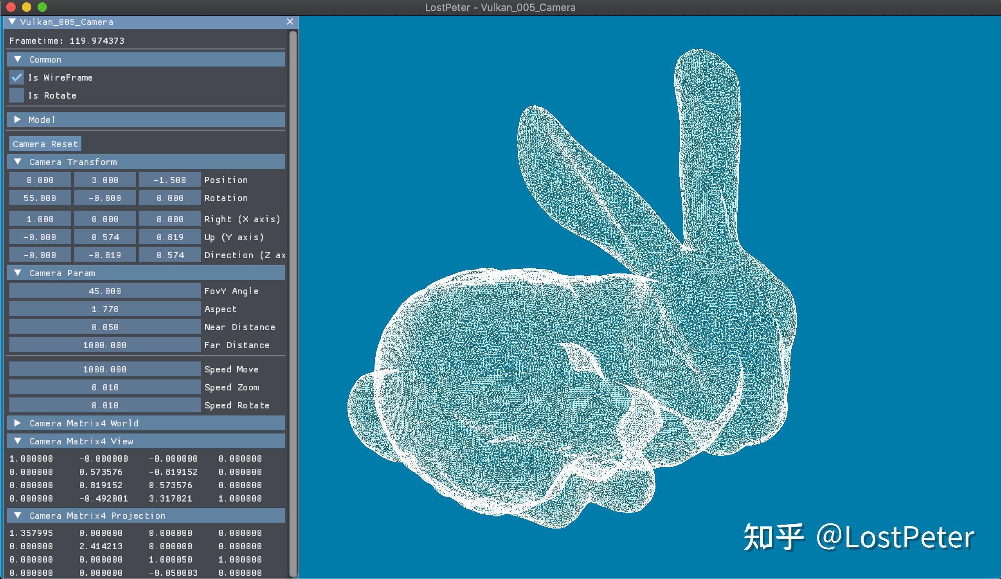Click the Aspect slider at 1.778
1001x579 pixels.
tap(105, 309)
